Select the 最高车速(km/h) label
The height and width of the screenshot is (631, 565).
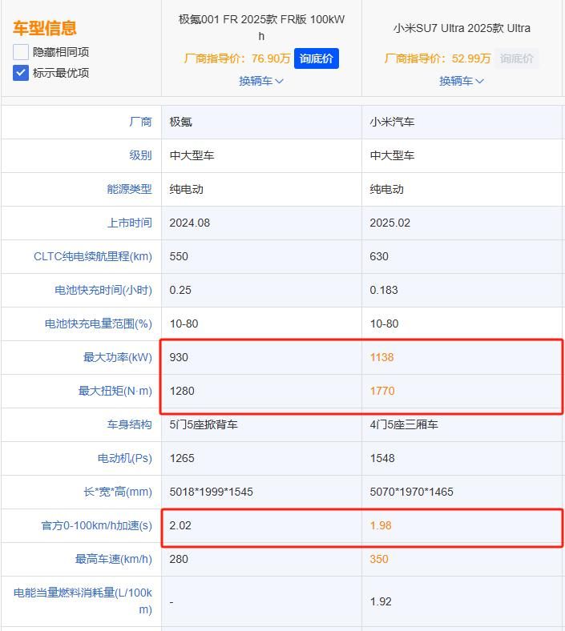(114, 559)
